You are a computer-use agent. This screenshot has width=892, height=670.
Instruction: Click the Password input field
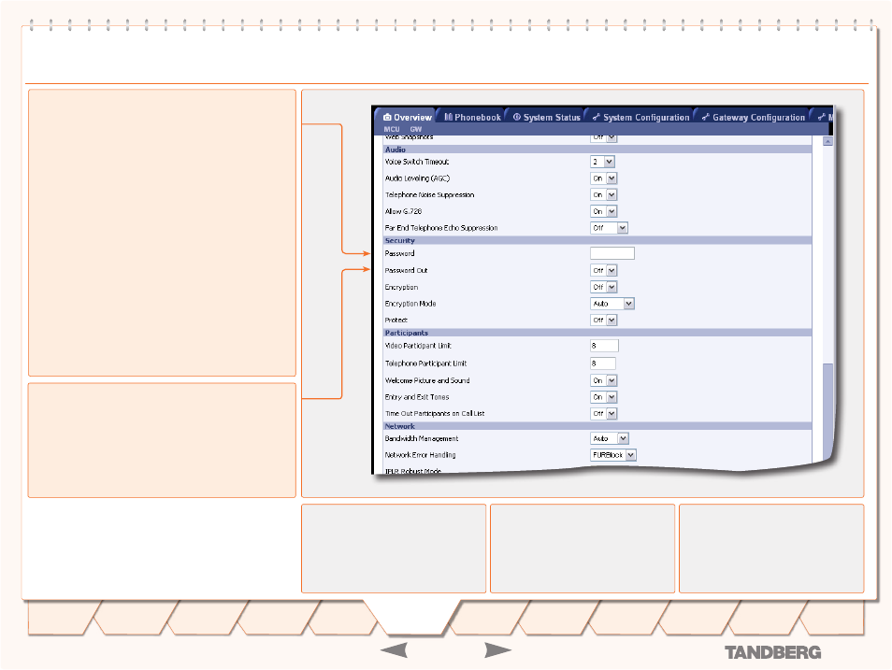click(612, 253)
